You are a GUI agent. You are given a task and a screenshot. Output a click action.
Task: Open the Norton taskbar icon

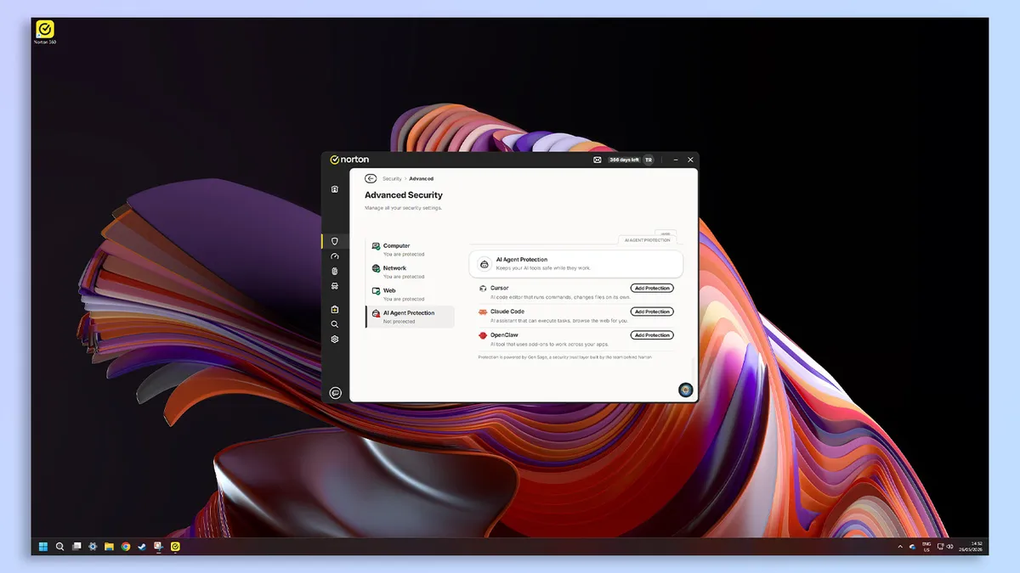click(175, 547)
